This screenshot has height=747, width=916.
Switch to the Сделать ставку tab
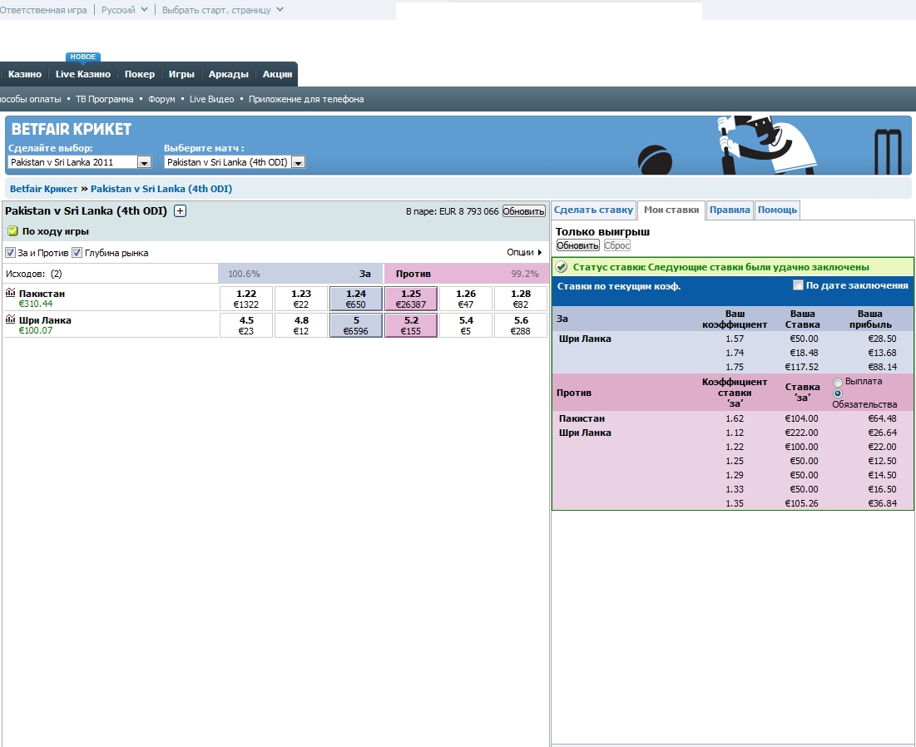pos(593,210)
